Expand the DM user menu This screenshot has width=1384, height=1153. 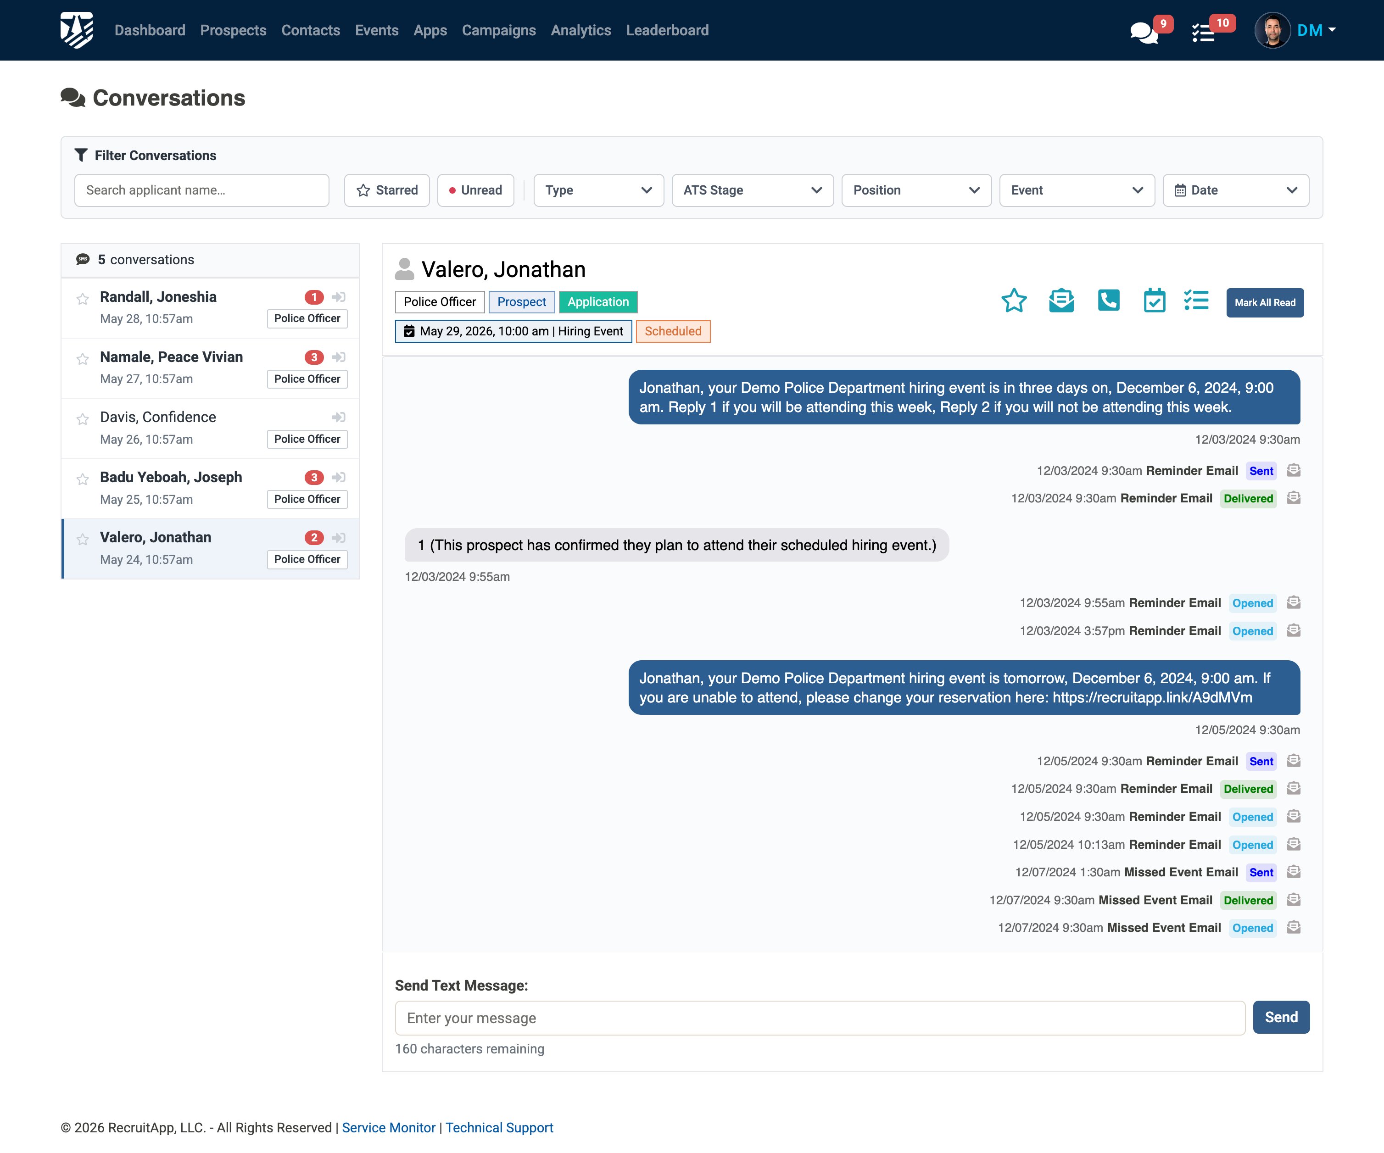point(1316,30)
